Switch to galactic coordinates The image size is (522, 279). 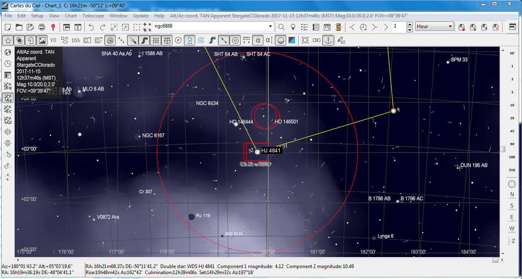(8, 120)
